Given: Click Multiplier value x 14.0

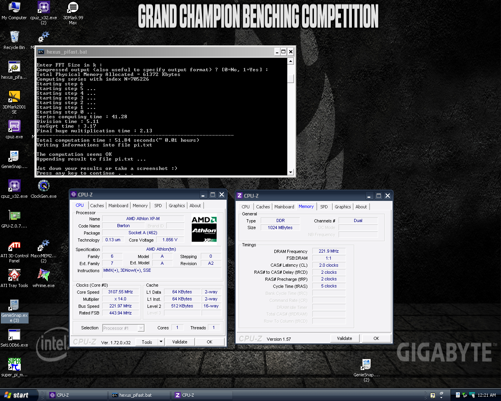Looking at the screenshot, I should pyautogui.click(x=121, y=299).
